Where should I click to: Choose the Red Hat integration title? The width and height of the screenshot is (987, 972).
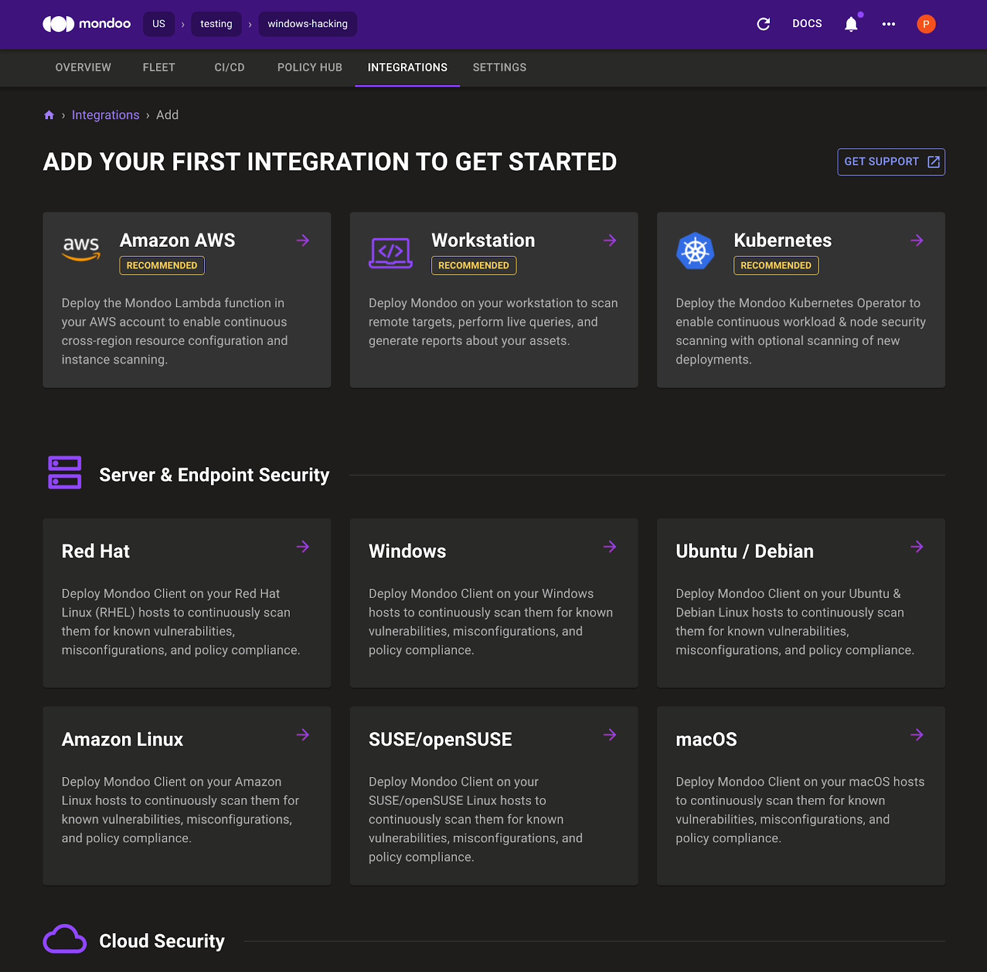(x=96, y=551)
